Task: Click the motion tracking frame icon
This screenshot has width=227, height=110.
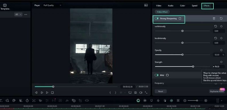Action: point(34,100)
